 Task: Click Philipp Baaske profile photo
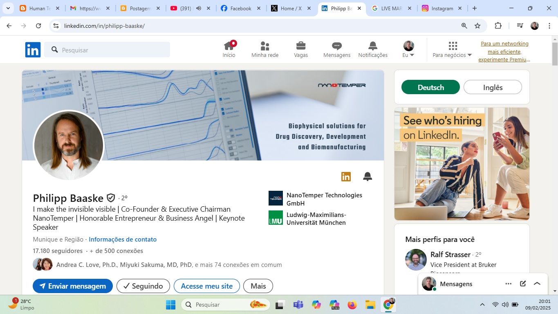[x=69, y=146]
